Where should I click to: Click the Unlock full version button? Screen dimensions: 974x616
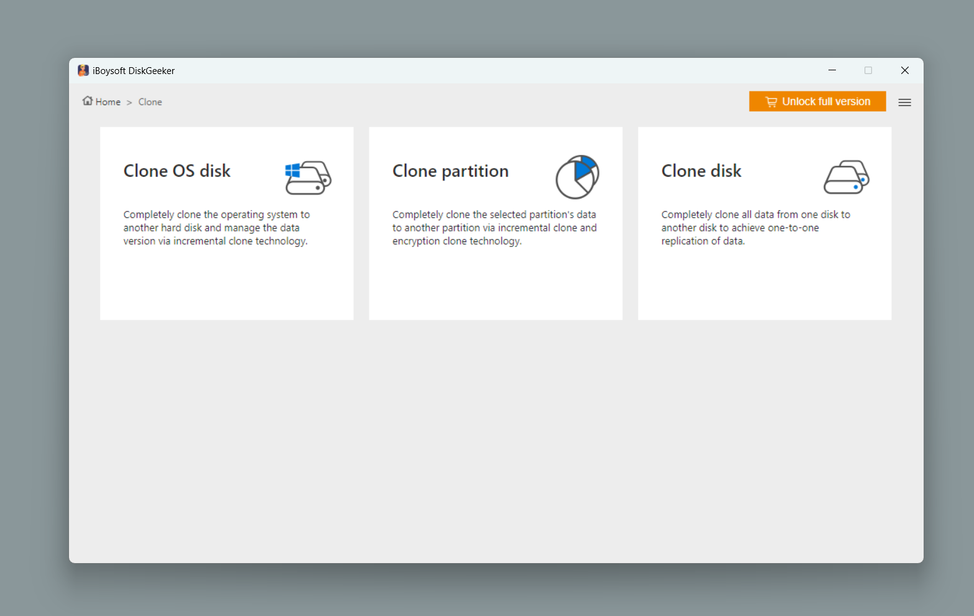click(x=817, y=101)
